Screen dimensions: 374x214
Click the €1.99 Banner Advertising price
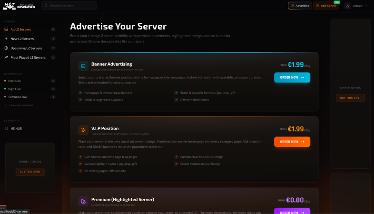coord(296,65)
